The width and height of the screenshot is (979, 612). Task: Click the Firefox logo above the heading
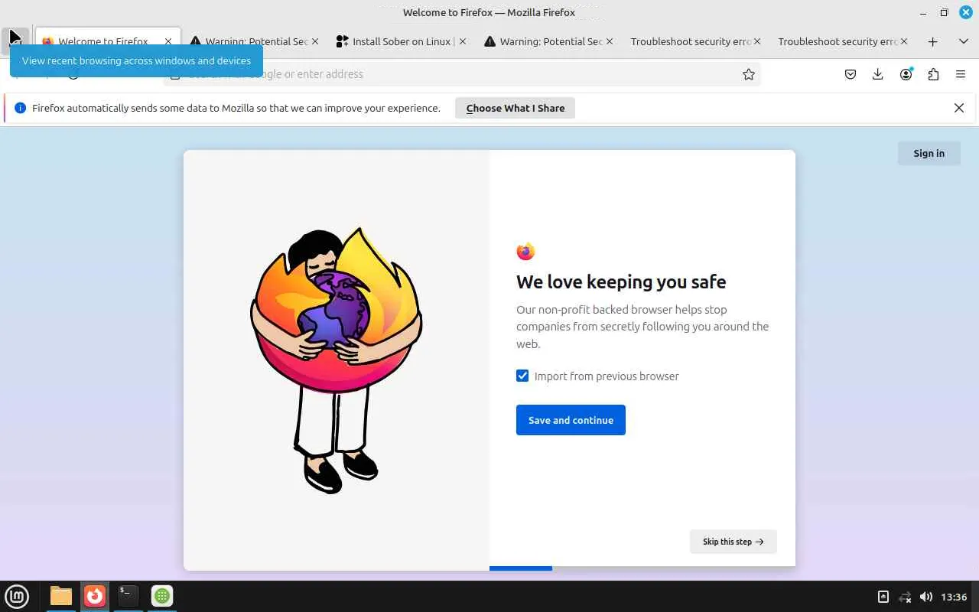point(525,251)
